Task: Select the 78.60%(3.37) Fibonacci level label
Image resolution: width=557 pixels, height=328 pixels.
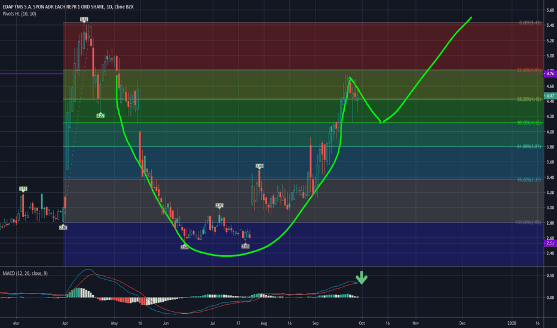Action: pos(529,180)
